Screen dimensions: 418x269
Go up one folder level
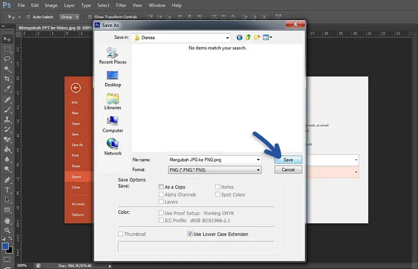pyautogui.click(x=248, y=38)
